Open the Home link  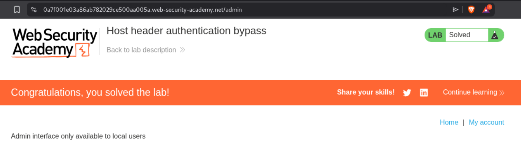click(449, 122)
